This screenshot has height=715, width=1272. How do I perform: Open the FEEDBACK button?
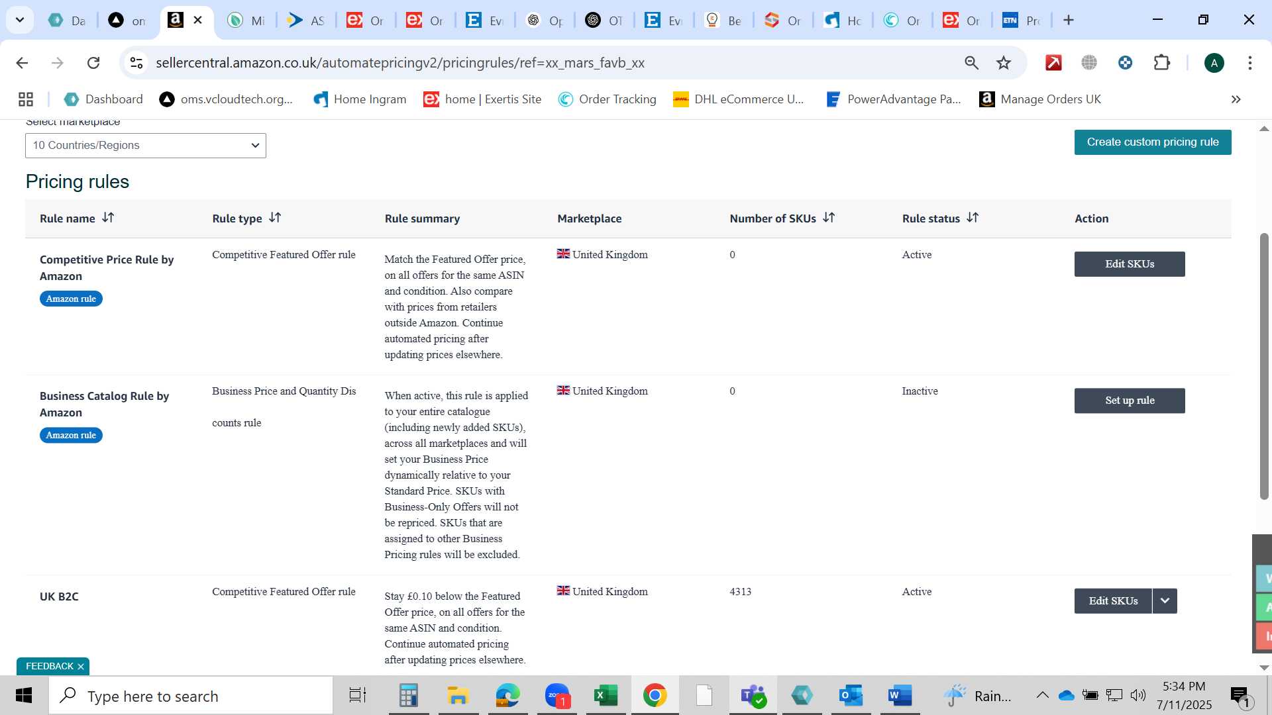49,666
